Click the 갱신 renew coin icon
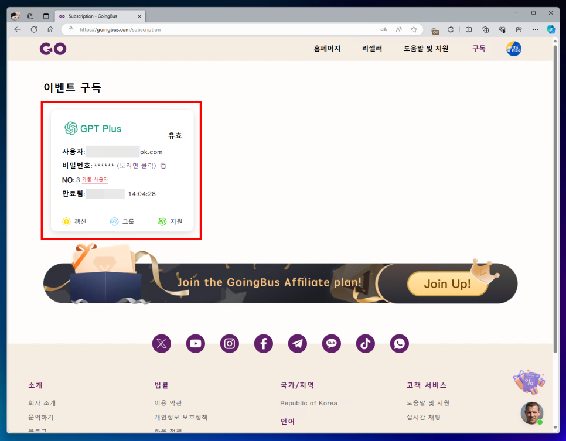This screenshot has width=566, height=441. click(66, 221)
